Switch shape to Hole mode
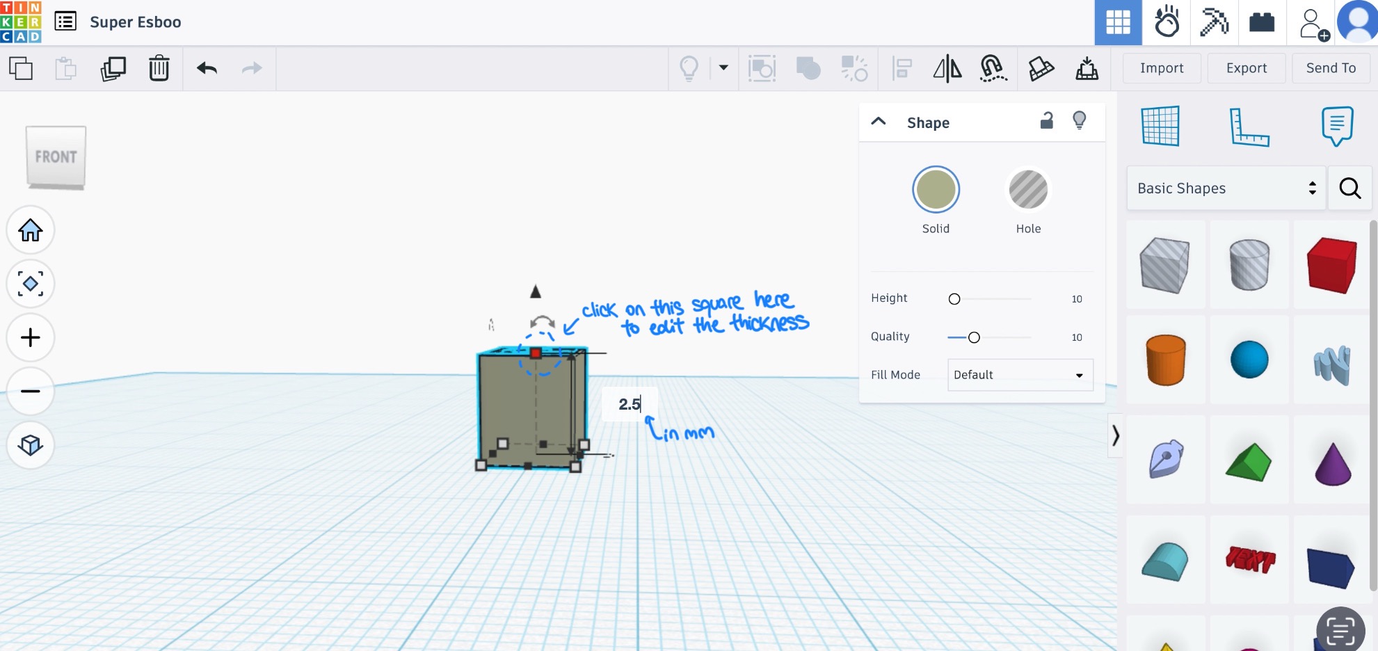This screenshot has height=651, width=1378. pos(1028,190)
